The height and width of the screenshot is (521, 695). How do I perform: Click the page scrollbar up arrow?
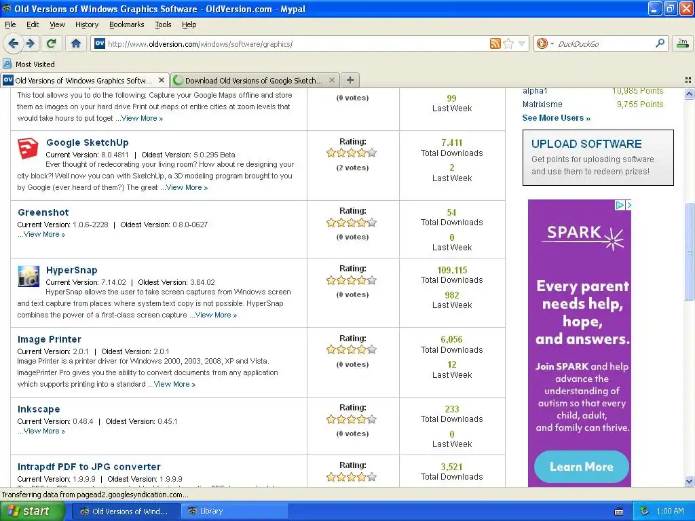point(689,94)
